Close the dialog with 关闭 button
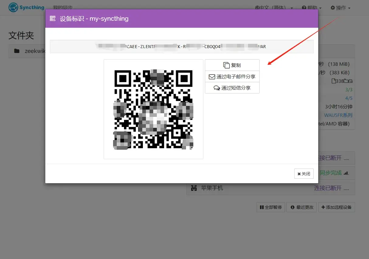This screenshot has width=369, height=259. tap(304, 173)
